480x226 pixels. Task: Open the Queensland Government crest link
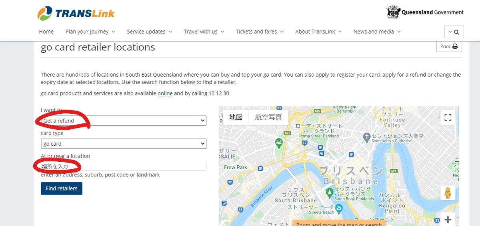pyautogui.click(x=425, y=12)
